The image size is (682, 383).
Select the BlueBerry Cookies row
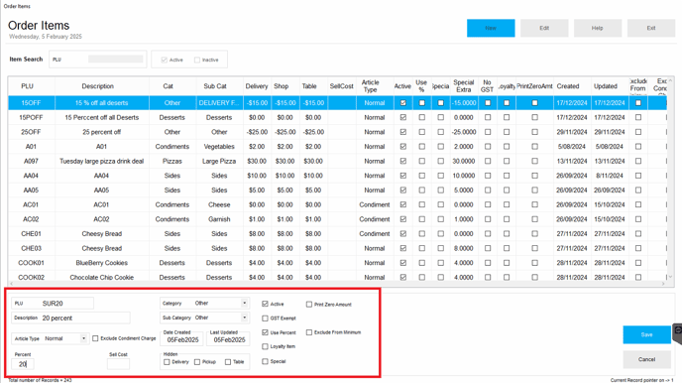click(x=337, y=263)
